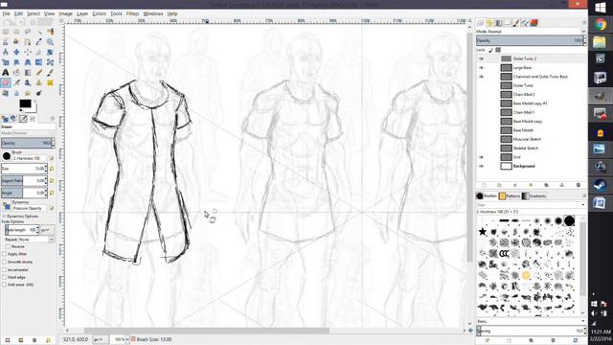Open the Colors menu
Viewport: 613px width, 345px height.
tap(100, 13)
